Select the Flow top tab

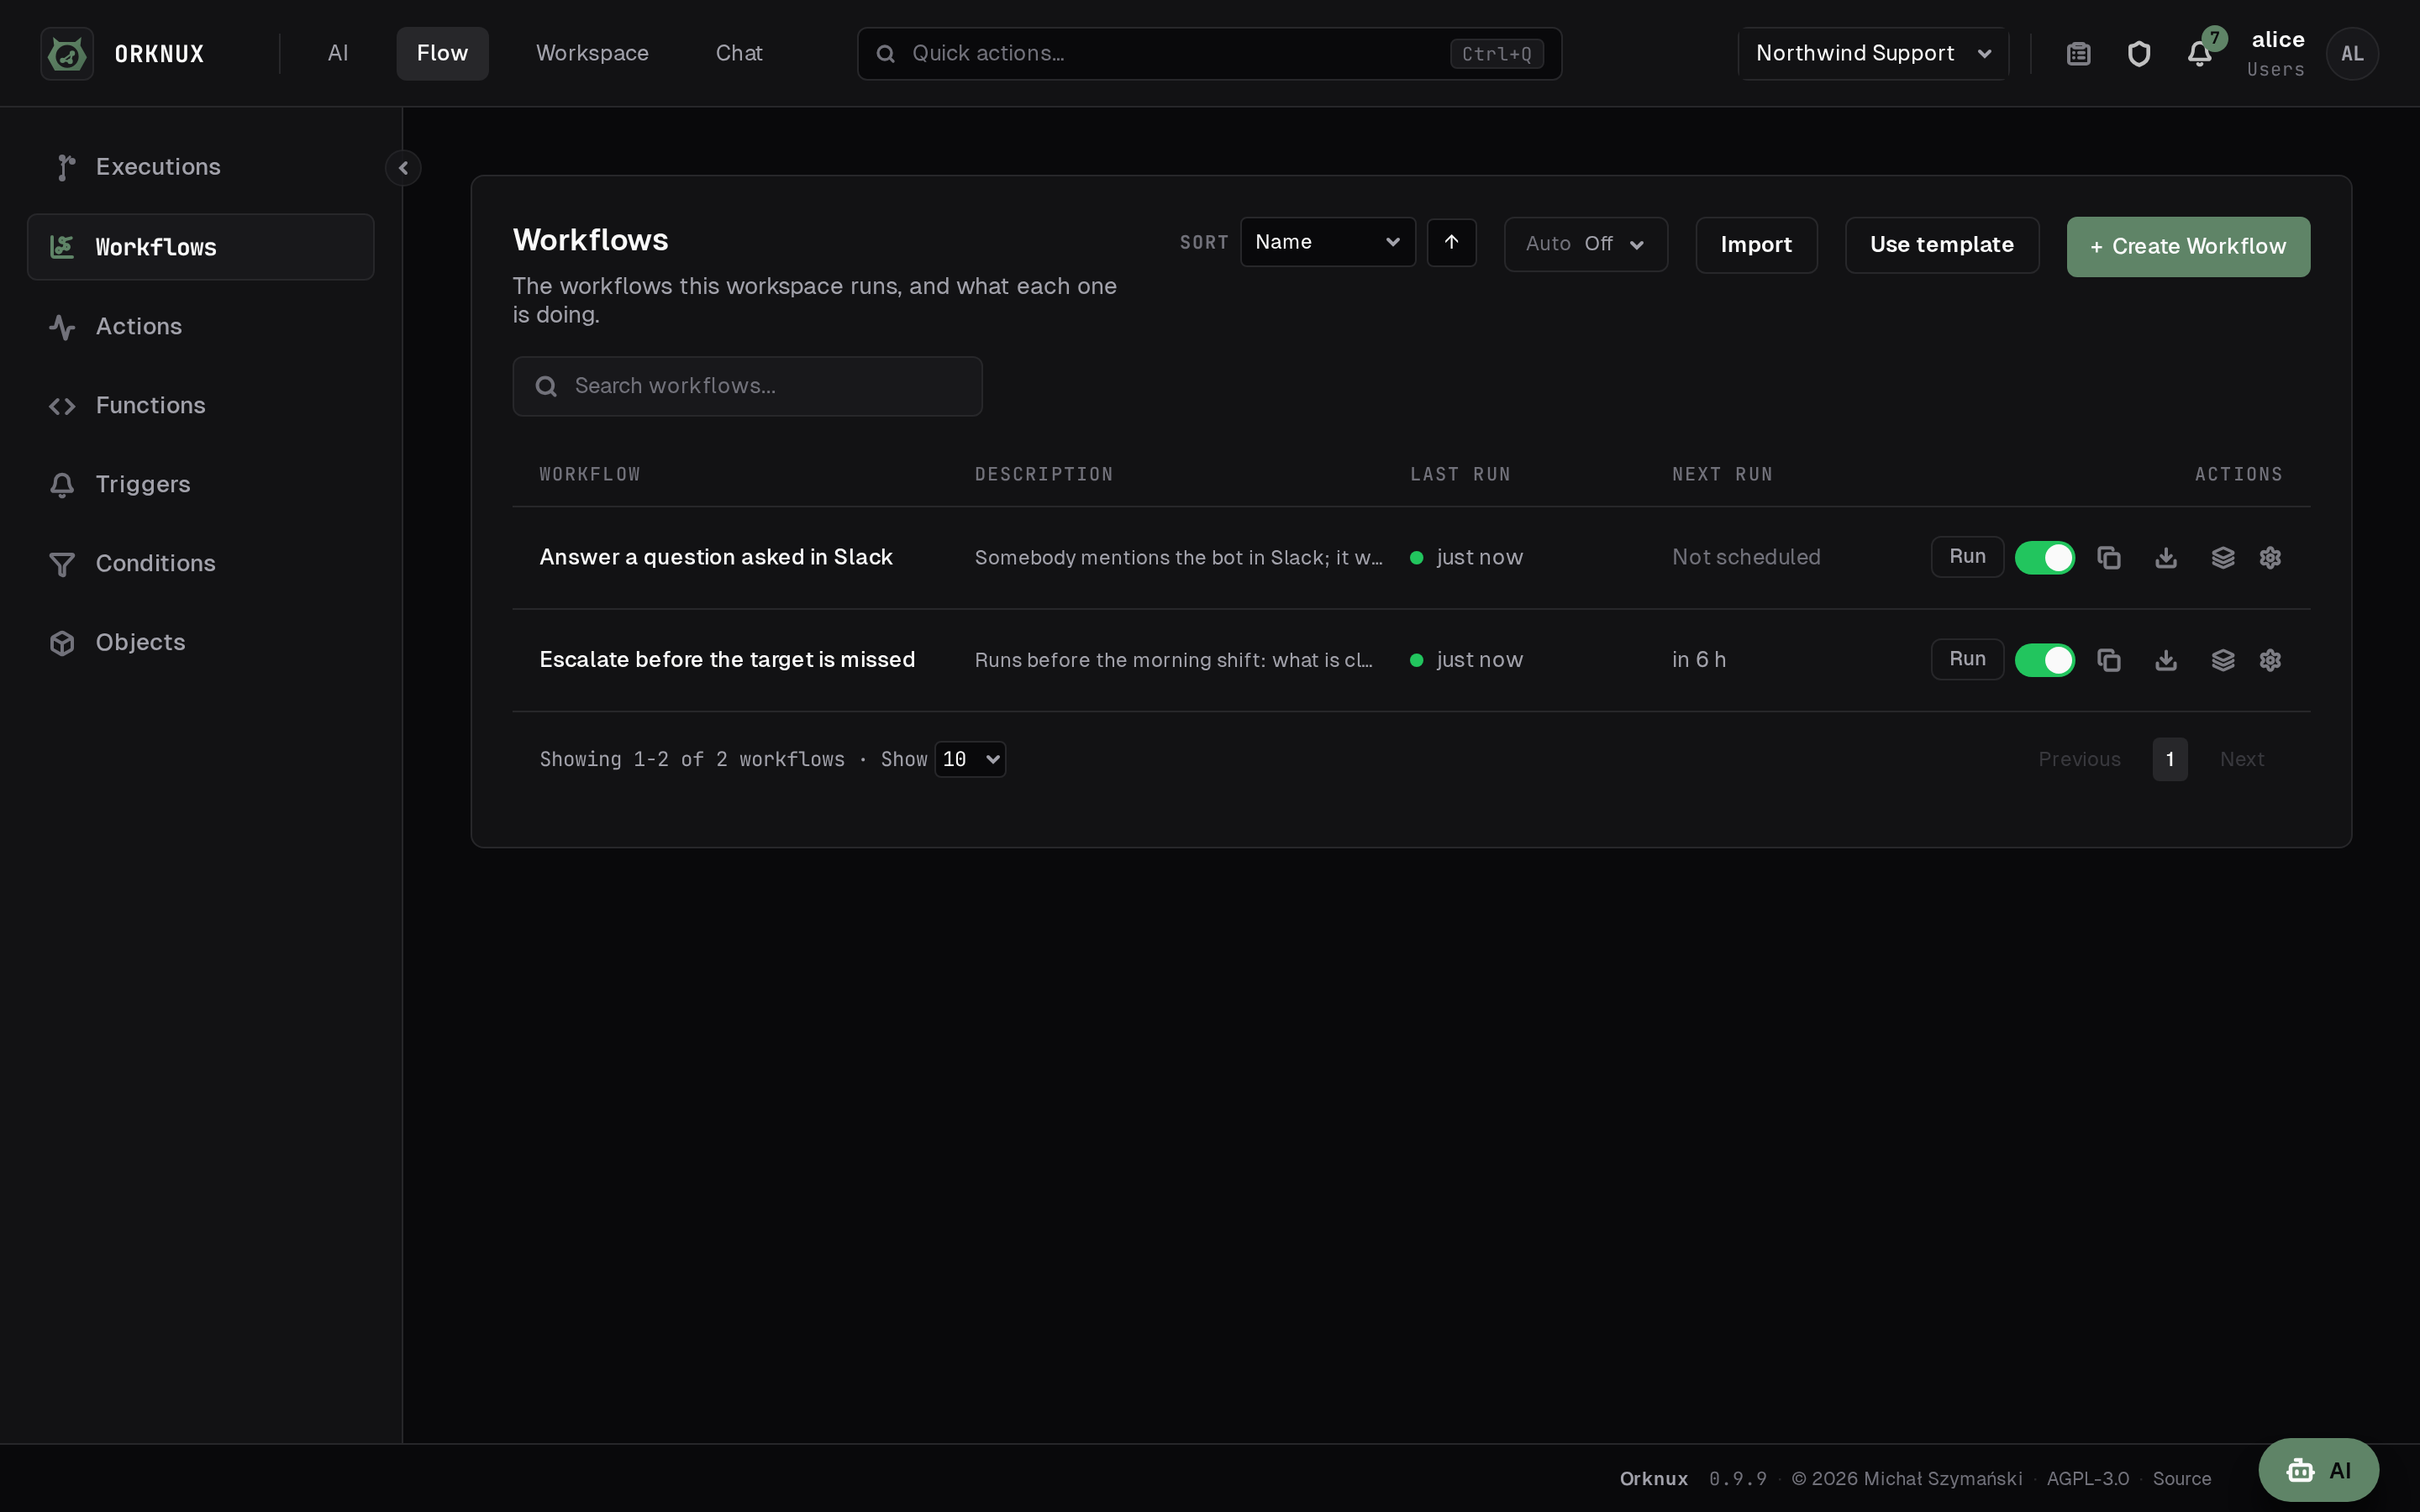pyautogui.click(x=442, y=54)
